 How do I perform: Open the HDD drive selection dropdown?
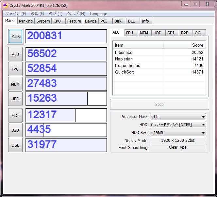click(177, 125)
